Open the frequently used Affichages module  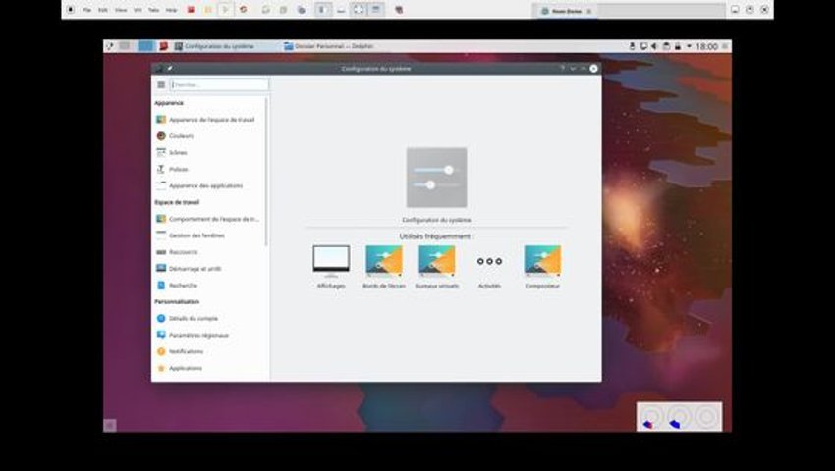tap(331, 267)
